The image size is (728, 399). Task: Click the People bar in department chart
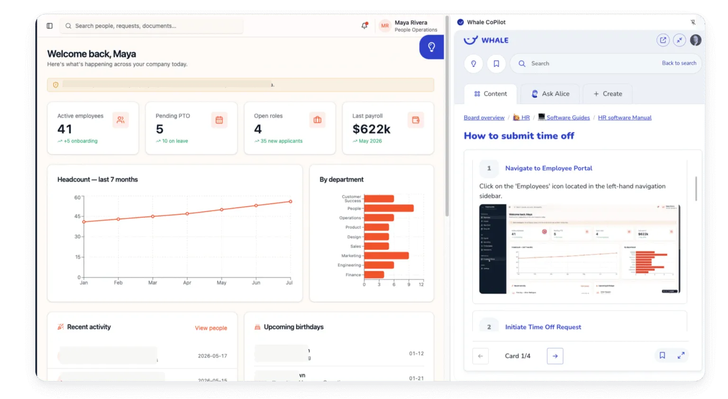389,208
